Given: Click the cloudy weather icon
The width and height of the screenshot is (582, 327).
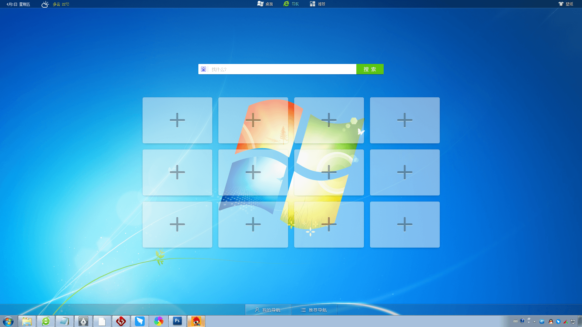Looking at the screenshot, I should 45,4.
